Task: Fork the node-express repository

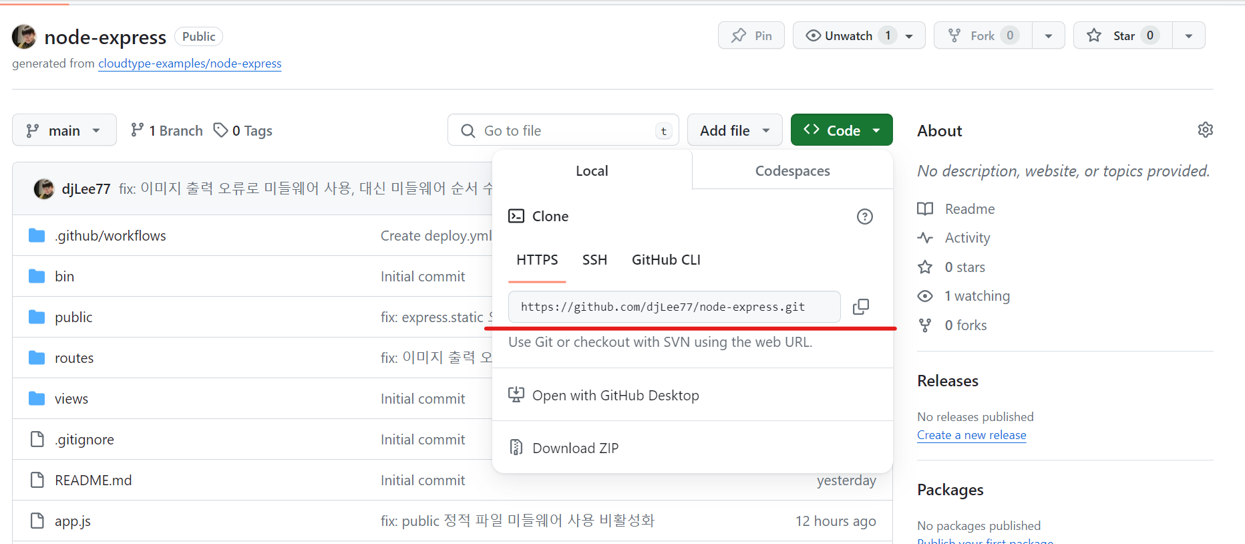Action: pos(983,35)
